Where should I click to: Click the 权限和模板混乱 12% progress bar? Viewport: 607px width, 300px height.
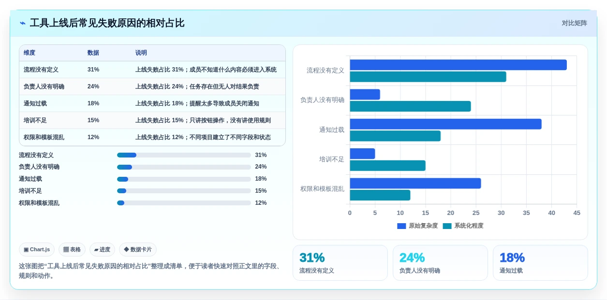click(184, 203)
